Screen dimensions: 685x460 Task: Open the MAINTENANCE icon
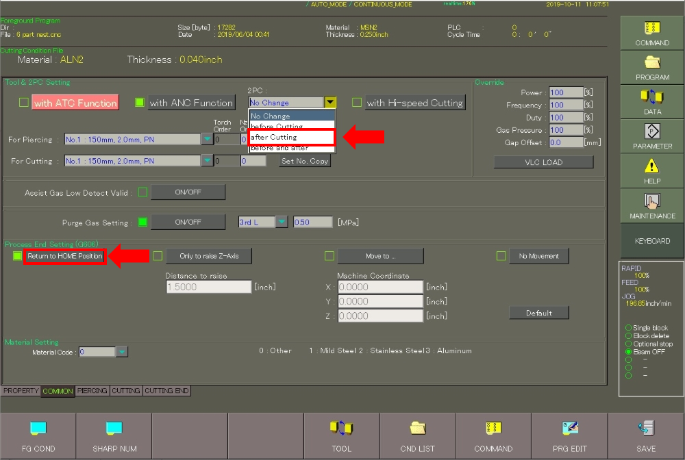651,201
